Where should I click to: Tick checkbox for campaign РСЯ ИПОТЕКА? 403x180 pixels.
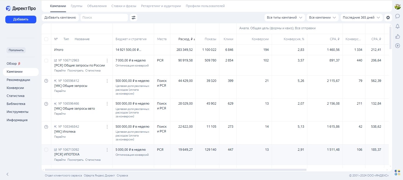[x=46, y=150]
